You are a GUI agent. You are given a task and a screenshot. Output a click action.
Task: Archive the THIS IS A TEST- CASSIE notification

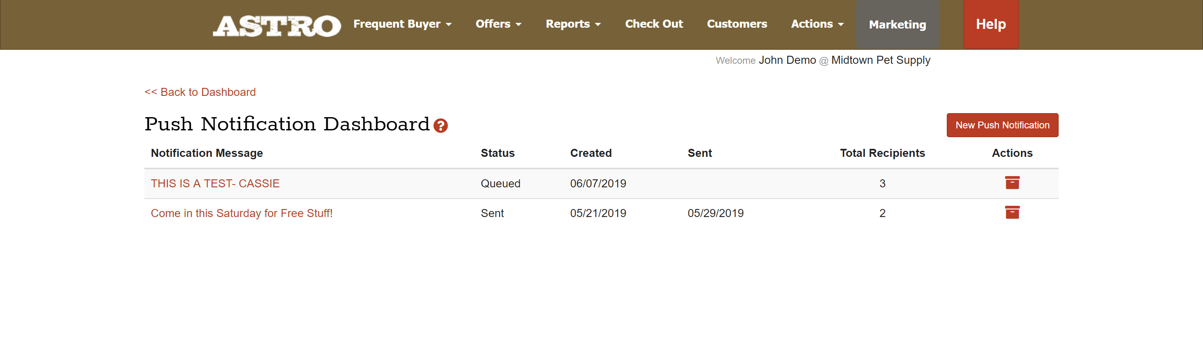[1012, 182]
